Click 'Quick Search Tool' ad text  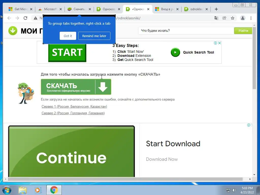click(x=199, y=52)
